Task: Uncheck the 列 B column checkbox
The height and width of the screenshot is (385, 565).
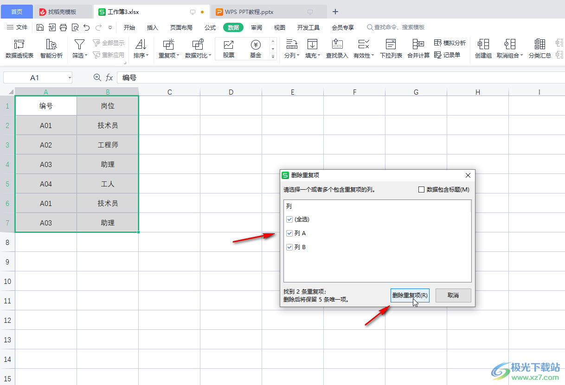Action: point(289,247)
